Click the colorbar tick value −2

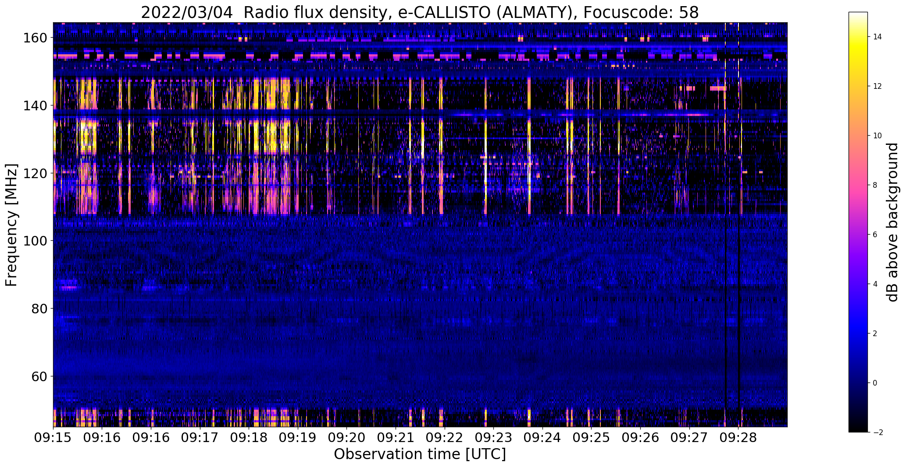[x=877, y=433]
